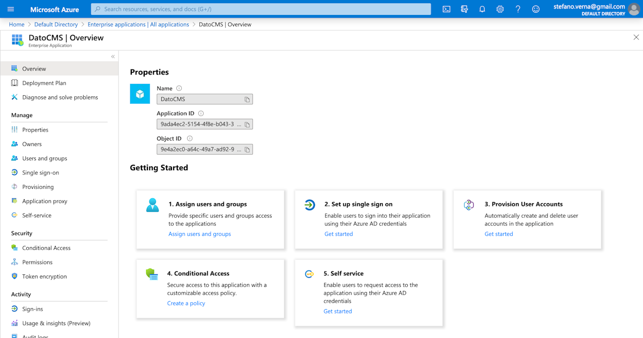Image resolution: width=643 pixels, height=338 pixels.
Task: Copy the DatoCMS name value
Action: pos(246,99)
